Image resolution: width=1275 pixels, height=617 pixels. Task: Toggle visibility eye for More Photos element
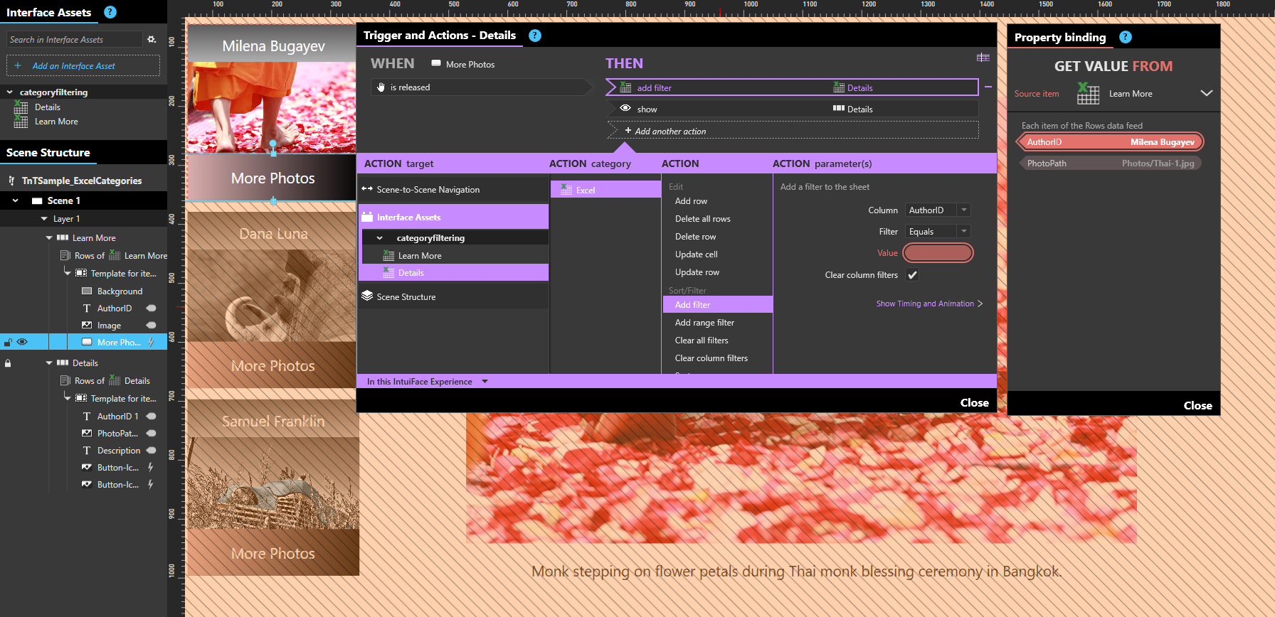[x=23, y=343]
